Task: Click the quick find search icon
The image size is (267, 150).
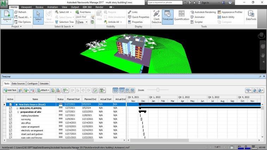Action: [92, 17]
